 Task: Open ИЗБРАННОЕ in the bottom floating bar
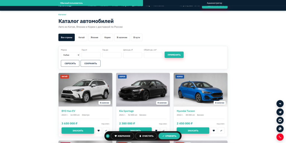pyautogui.click(x=122, y=136)
